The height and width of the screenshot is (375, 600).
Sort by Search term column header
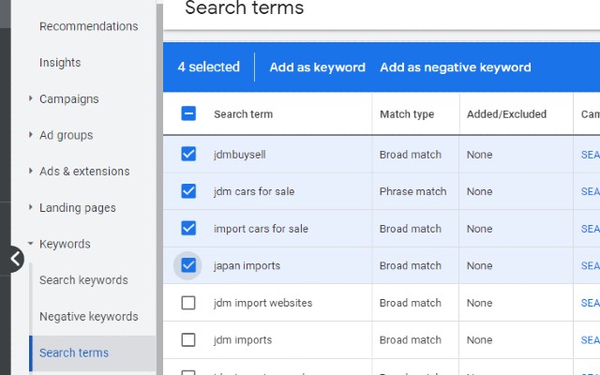coord(244,114)
